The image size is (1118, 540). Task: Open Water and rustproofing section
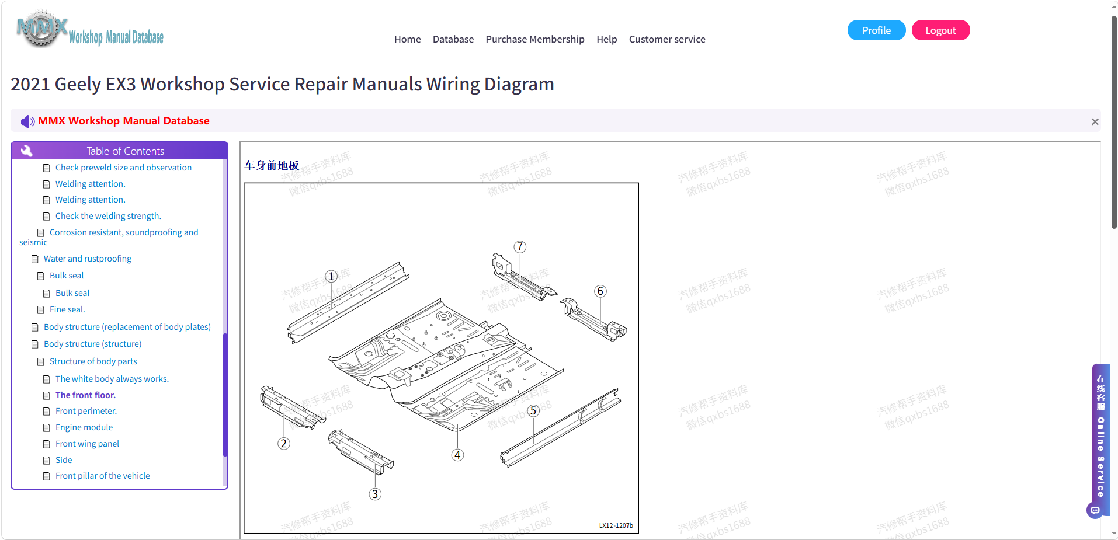click(x=88, y=259)
